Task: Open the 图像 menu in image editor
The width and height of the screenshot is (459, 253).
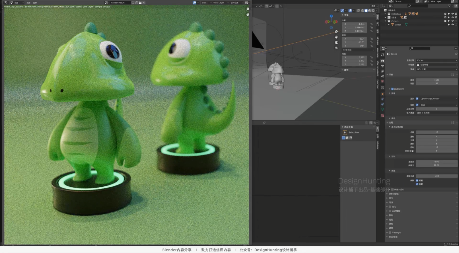Action: 35,3
